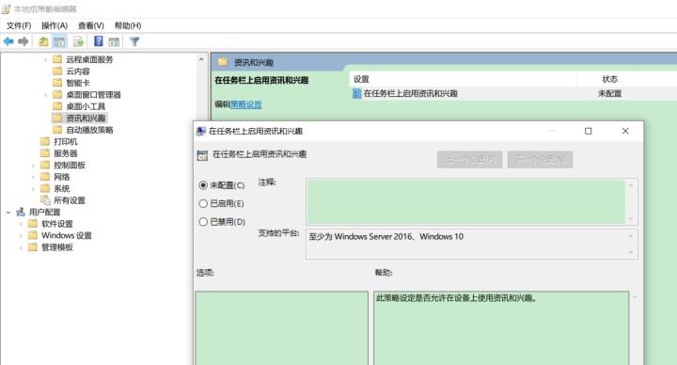The image size is (677, 365).
Task: Click the Back arrow toolbar icon
Action: tap(8, 41)
